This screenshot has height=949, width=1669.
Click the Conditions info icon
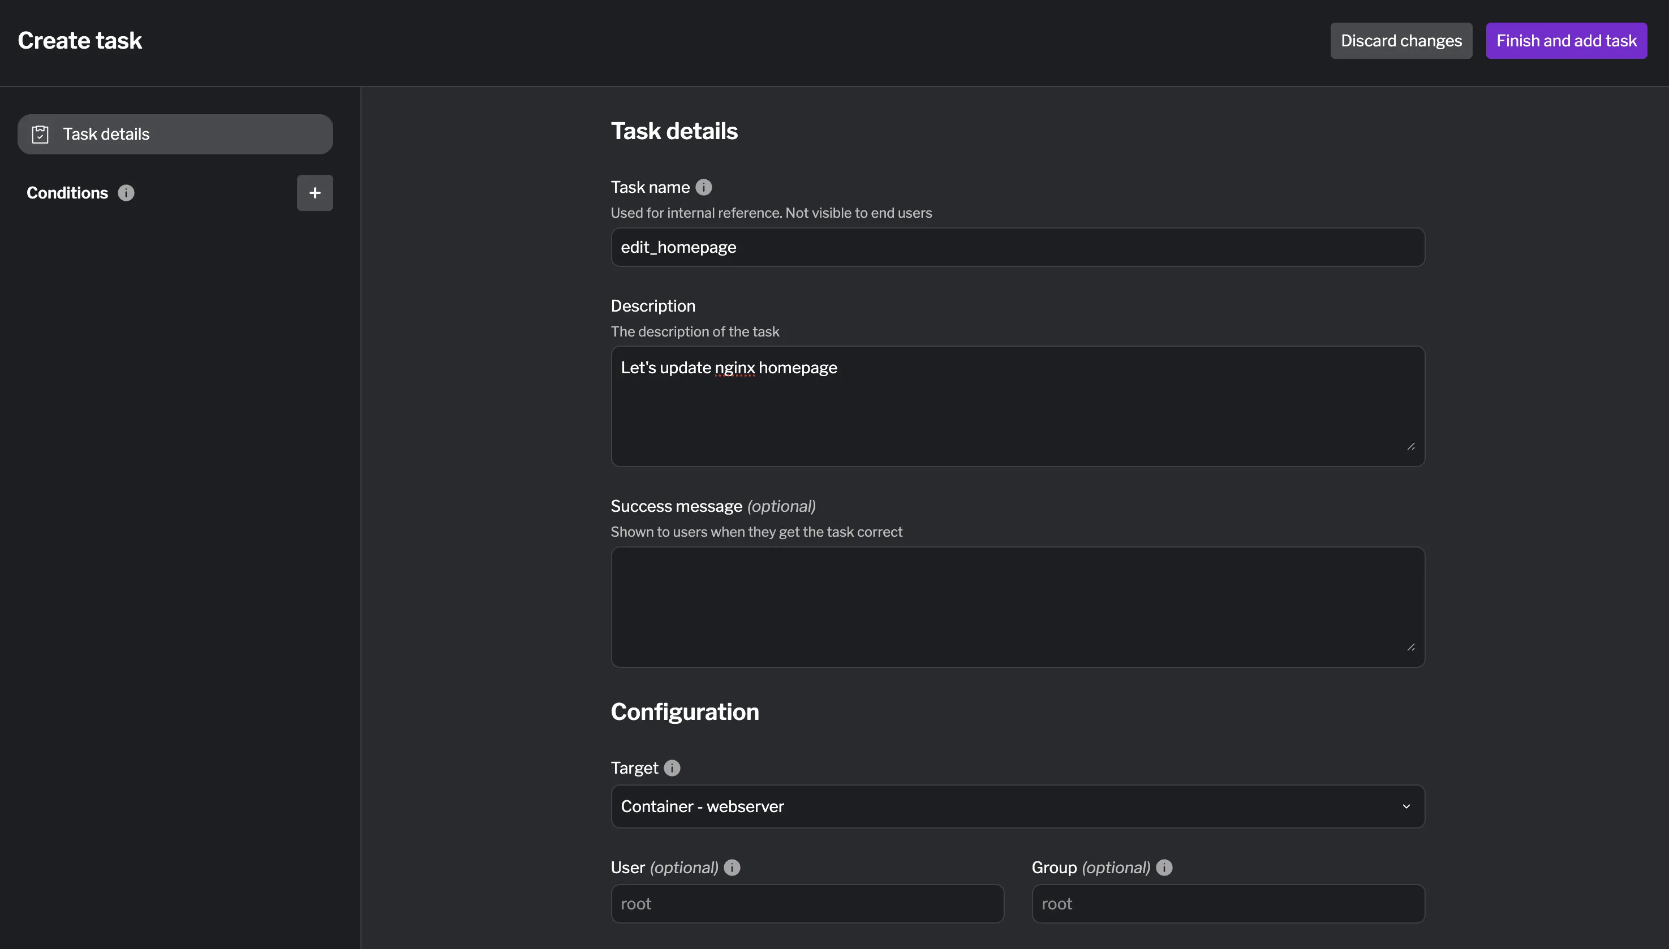point(126,193)
